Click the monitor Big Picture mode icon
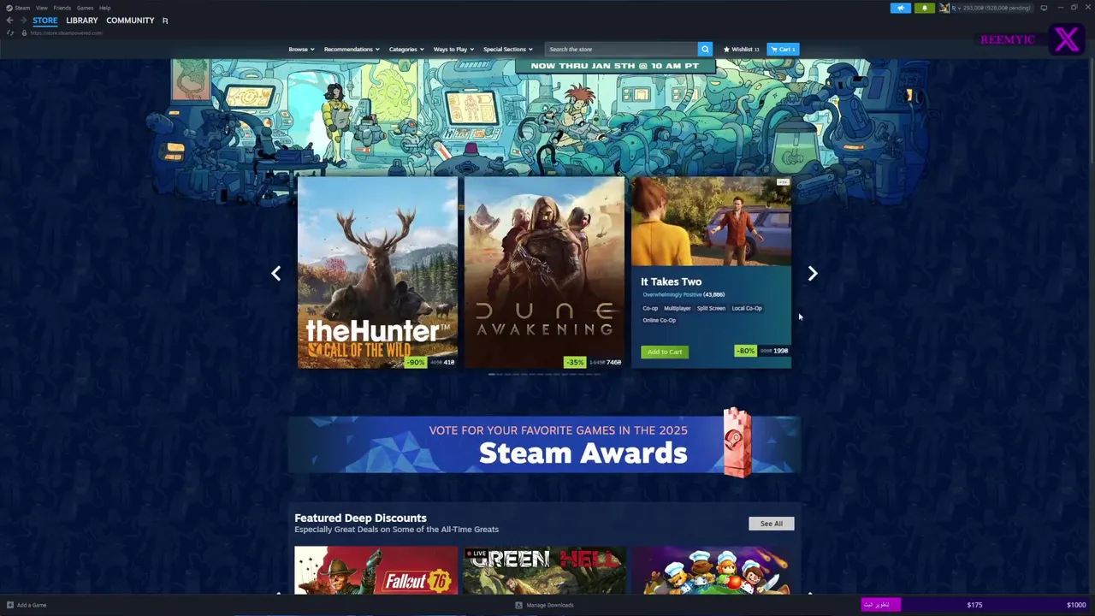 [1044, 8]
